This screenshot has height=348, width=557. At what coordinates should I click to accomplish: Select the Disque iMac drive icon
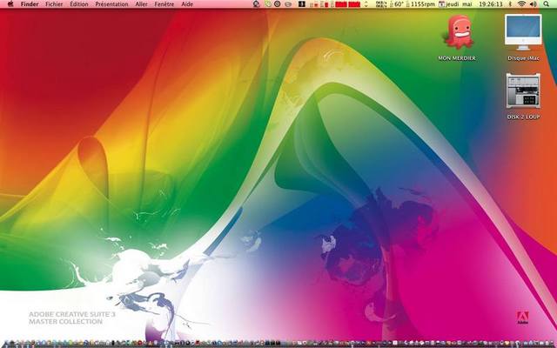[x=523, y=32]
